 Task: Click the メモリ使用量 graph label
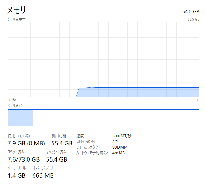(16, 19)
